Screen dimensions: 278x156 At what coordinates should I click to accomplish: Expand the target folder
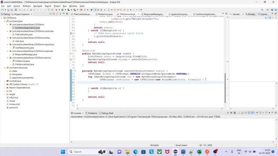5,94
